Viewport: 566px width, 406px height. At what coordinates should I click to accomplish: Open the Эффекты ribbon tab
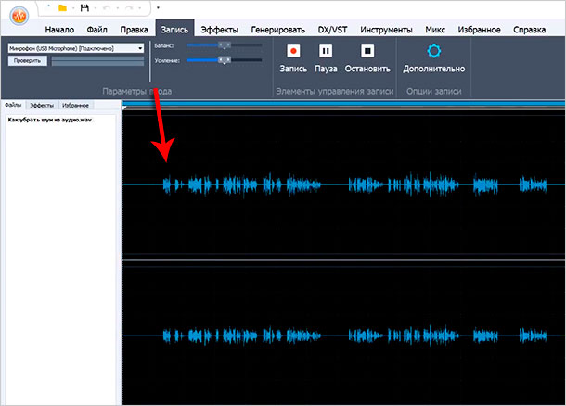pos(220,30)
